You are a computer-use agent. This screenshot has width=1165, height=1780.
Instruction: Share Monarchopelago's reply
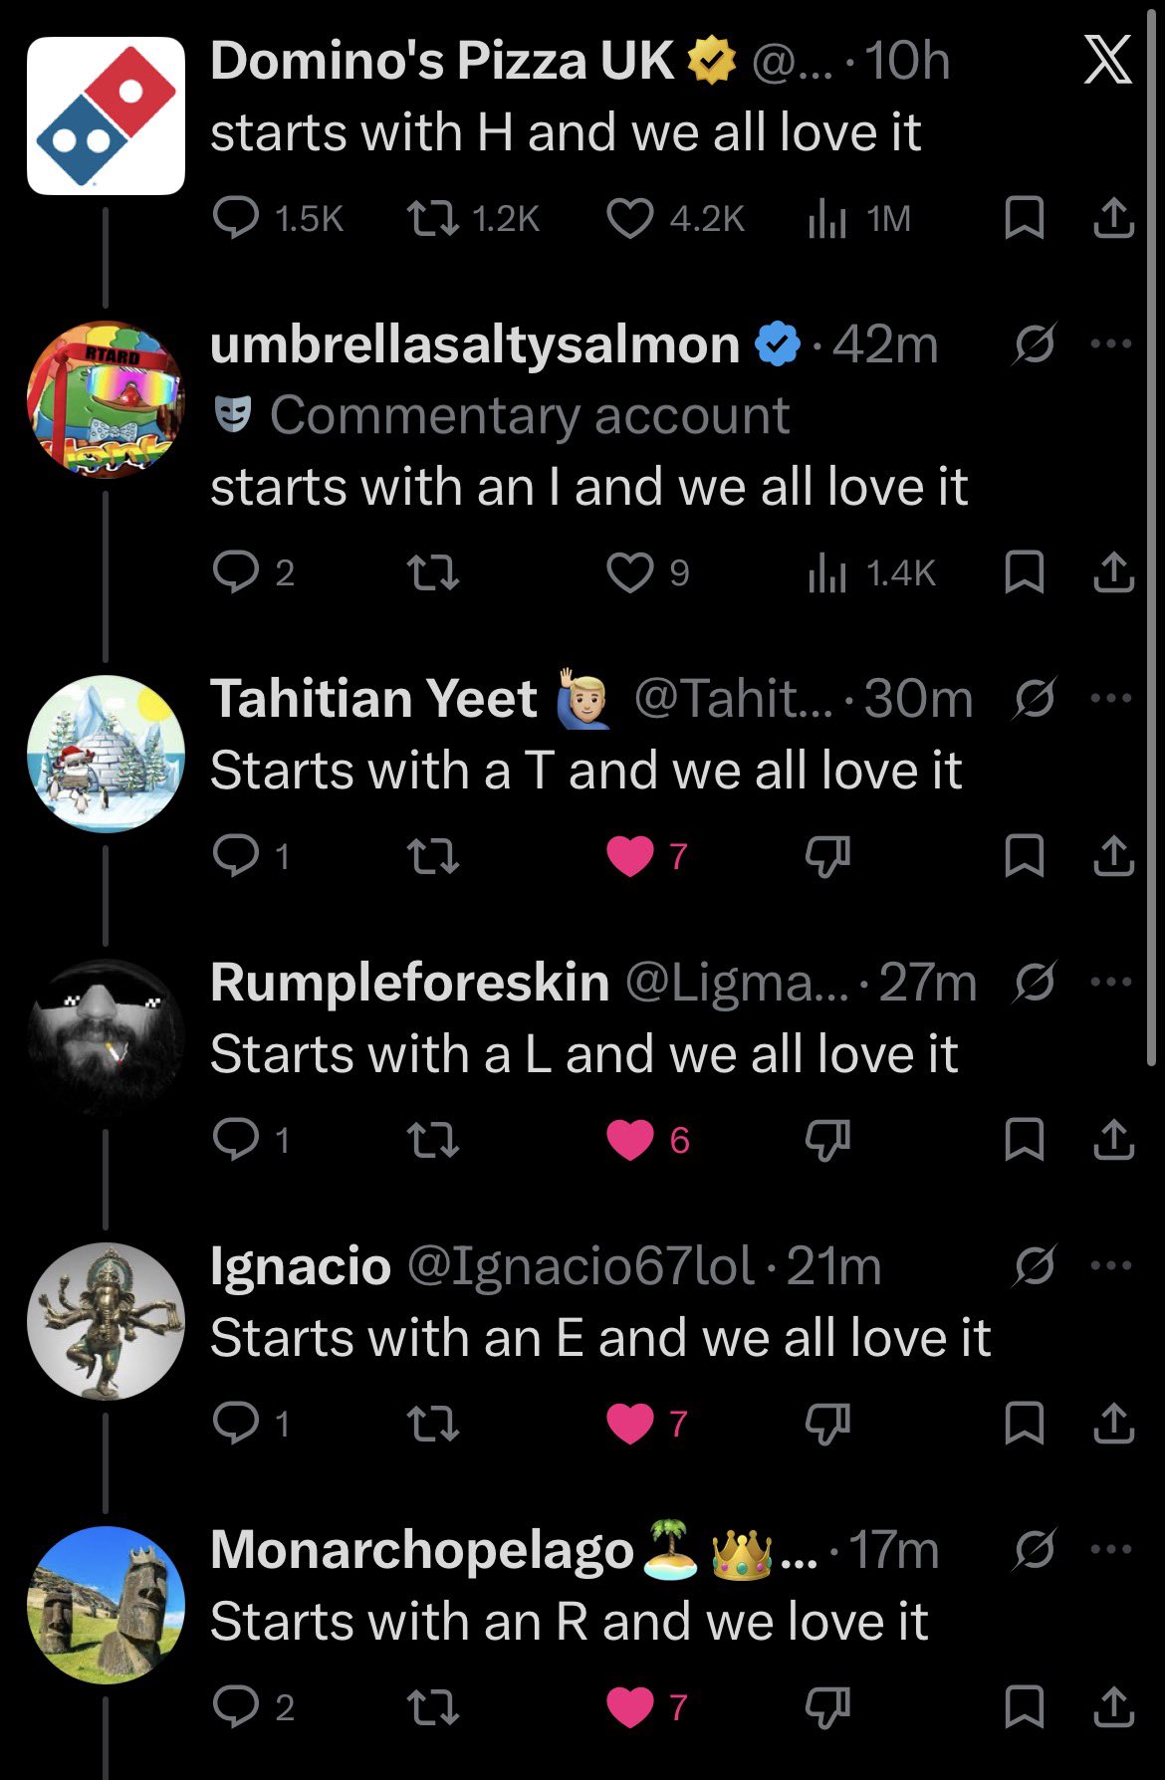point(1113,1707)
